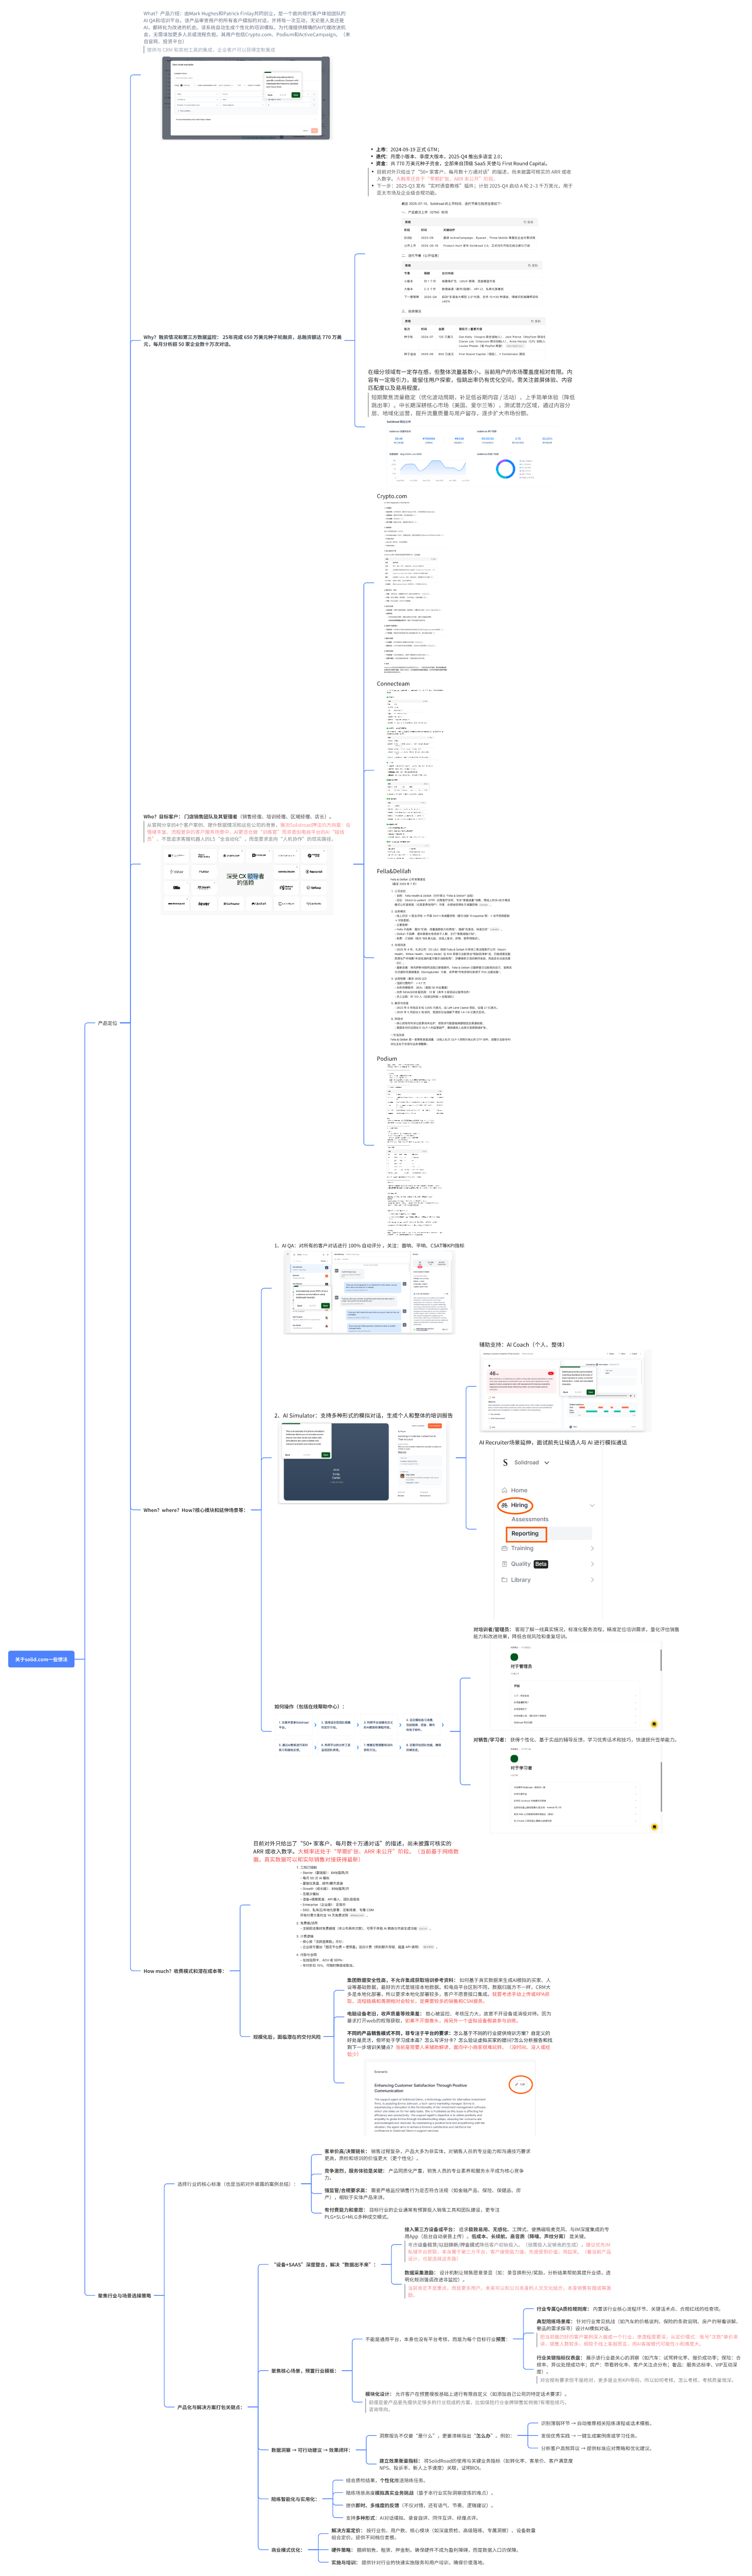This screenshot has height=2576, width=752.
Task: Click the Solidroad S logo
Action: [505, 1462]
